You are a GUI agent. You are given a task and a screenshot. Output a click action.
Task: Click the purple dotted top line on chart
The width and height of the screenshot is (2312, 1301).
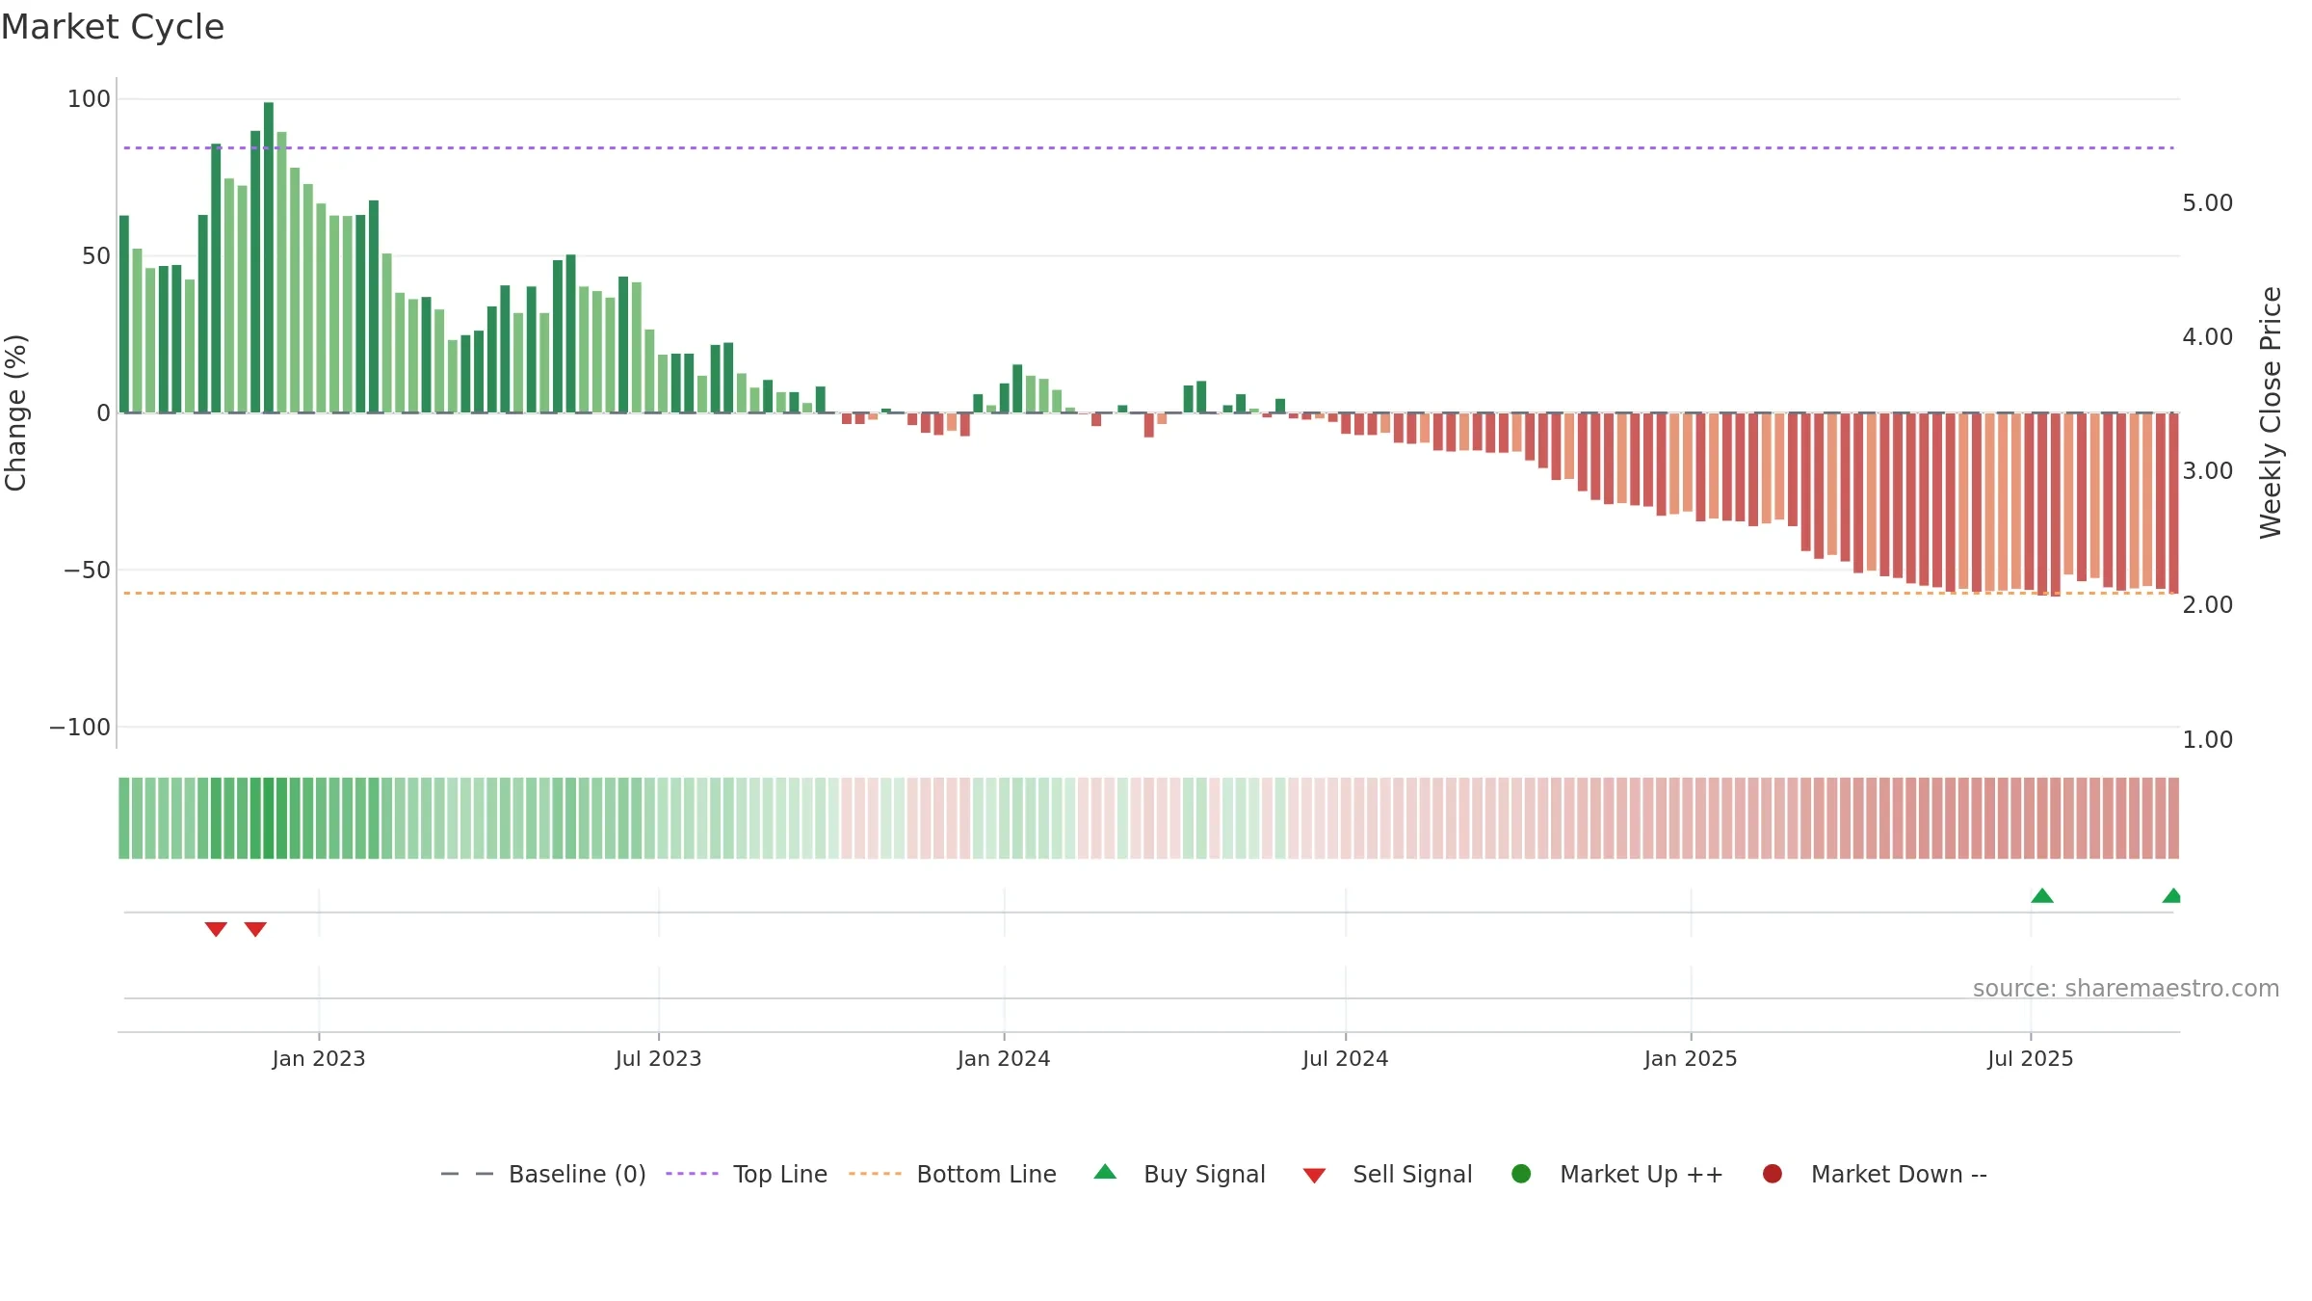pyautogui.click(x=1148, y=147)
